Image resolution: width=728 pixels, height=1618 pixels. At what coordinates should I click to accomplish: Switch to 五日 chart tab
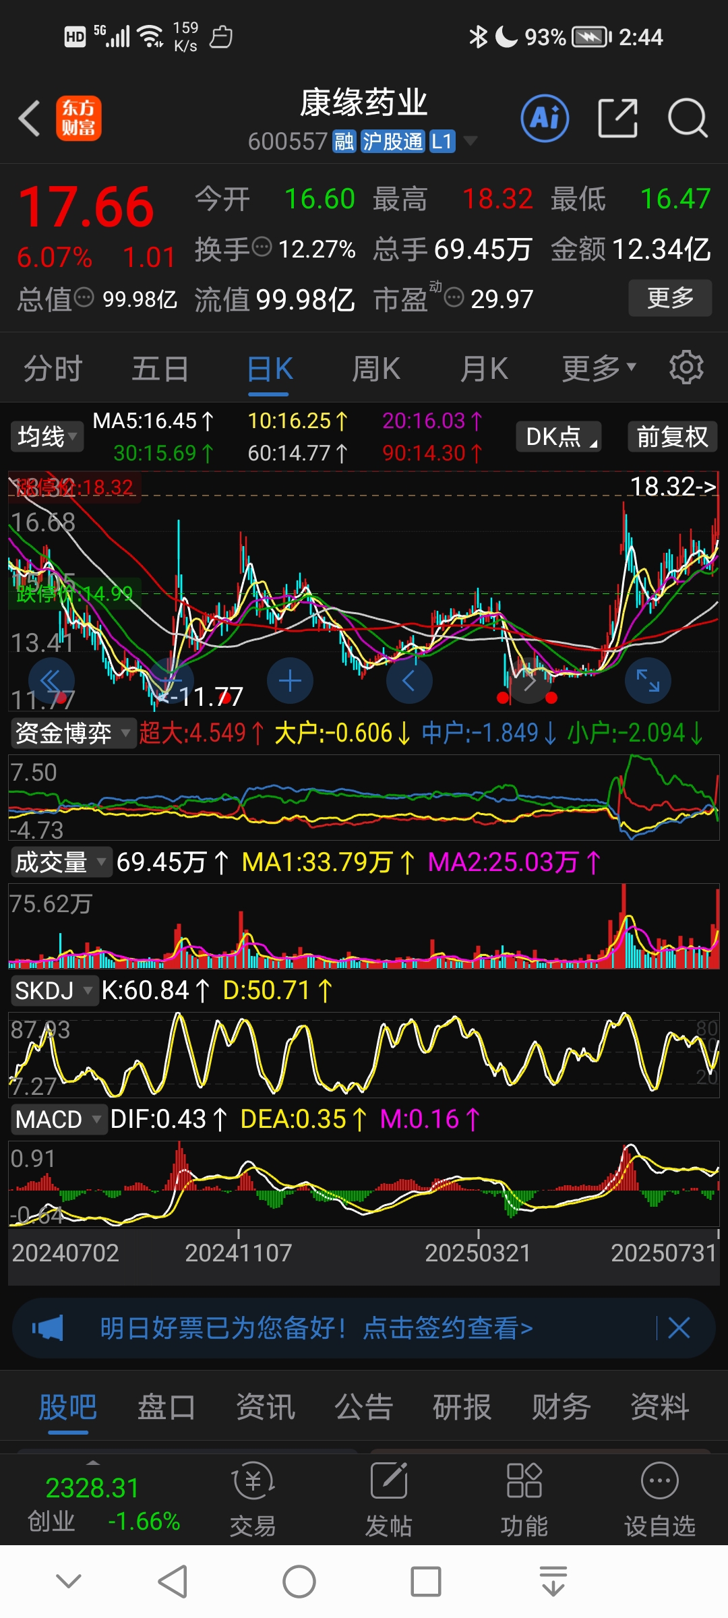160,368
